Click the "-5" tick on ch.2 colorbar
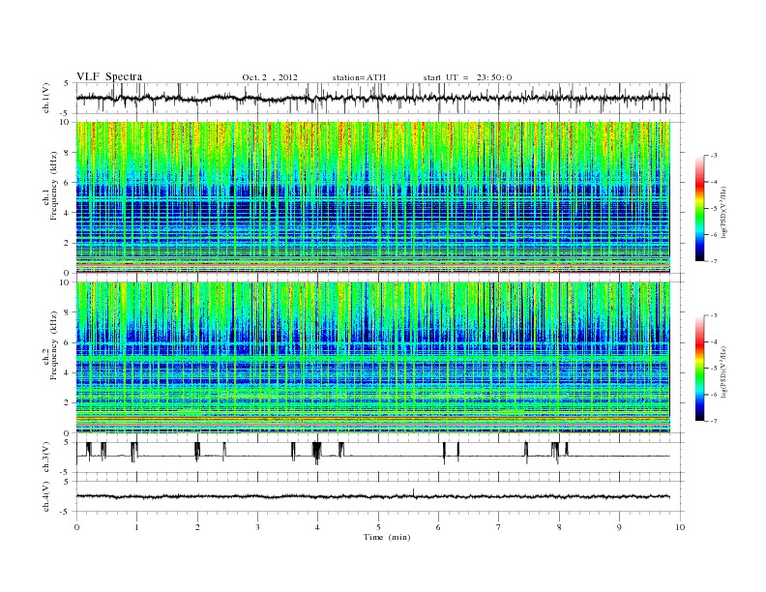 (x=713, y=368)
